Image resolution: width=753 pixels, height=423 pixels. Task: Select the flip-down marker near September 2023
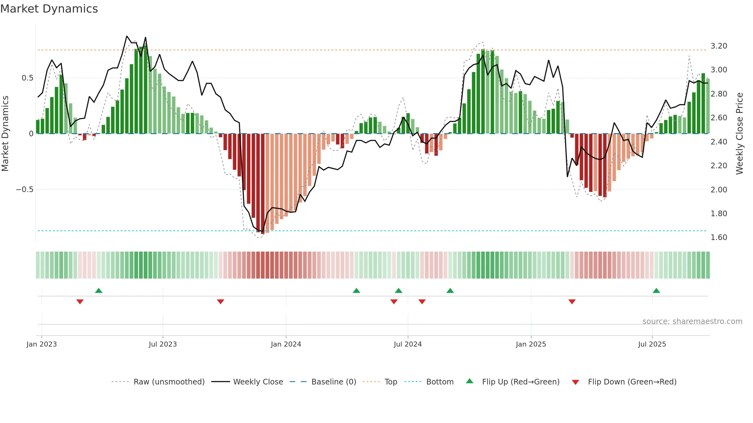point(221,301)
